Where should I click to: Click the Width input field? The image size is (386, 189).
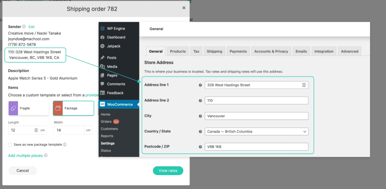(x=69, y=130)
